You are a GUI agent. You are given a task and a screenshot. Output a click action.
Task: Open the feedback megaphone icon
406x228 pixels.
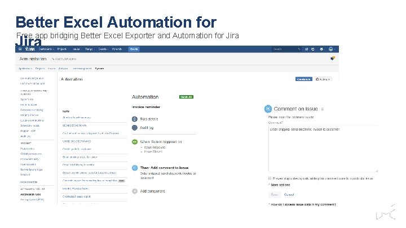pos(306,49)
